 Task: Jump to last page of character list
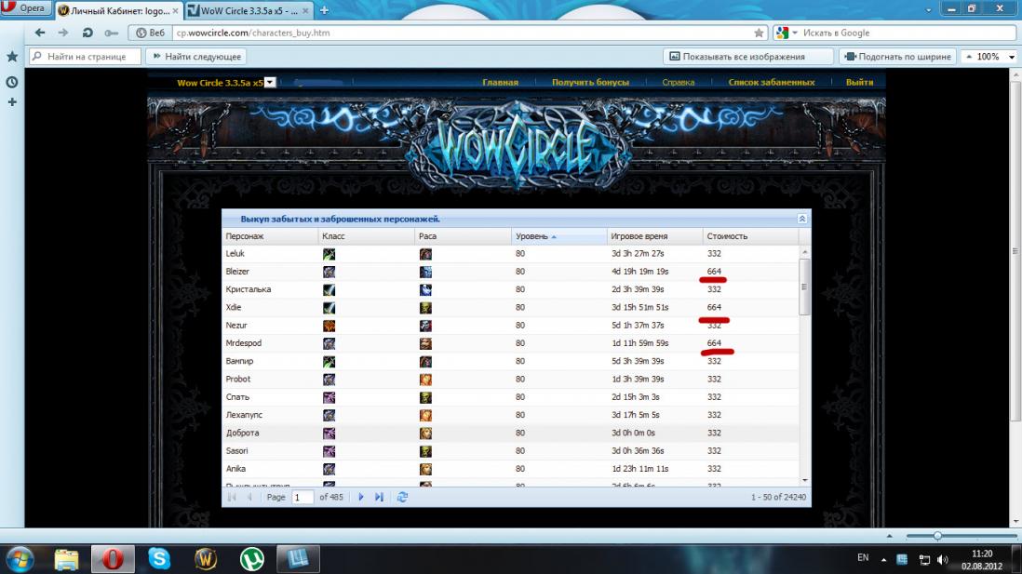[379, 498]
